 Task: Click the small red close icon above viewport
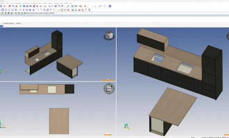[x=2, y=26]
